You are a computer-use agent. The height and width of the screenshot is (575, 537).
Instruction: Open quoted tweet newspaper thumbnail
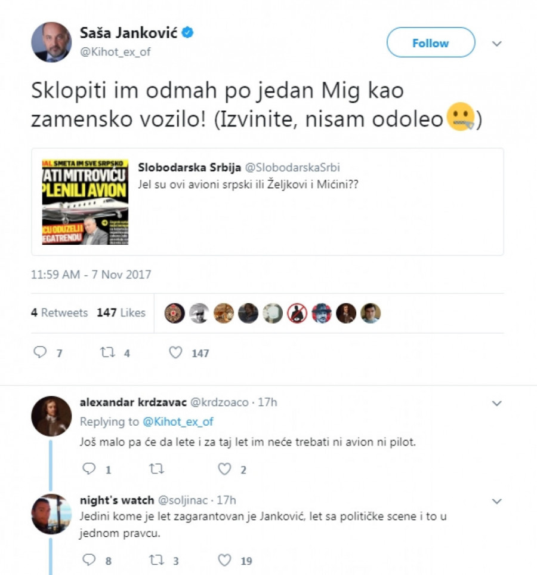pyautogui.click(x=85, y=202)
